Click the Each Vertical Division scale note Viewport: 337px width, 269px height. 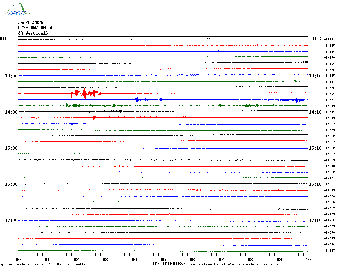[46, 264]
